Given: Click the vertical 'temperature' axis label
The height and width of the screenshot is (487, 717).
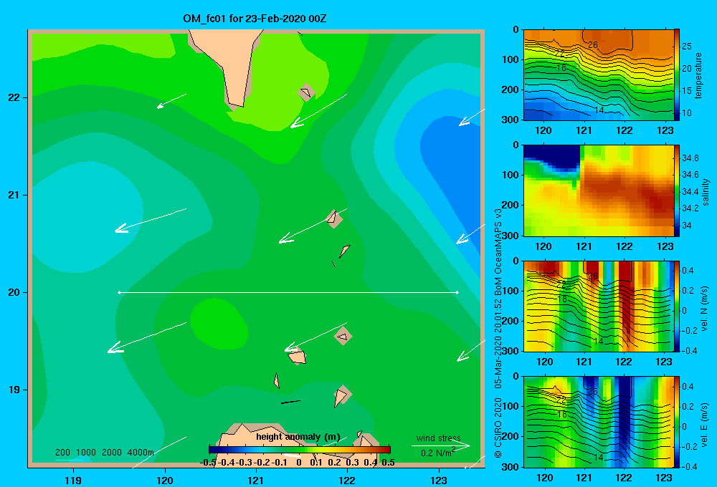Looking at the screenshot, I should coord(698,75).
